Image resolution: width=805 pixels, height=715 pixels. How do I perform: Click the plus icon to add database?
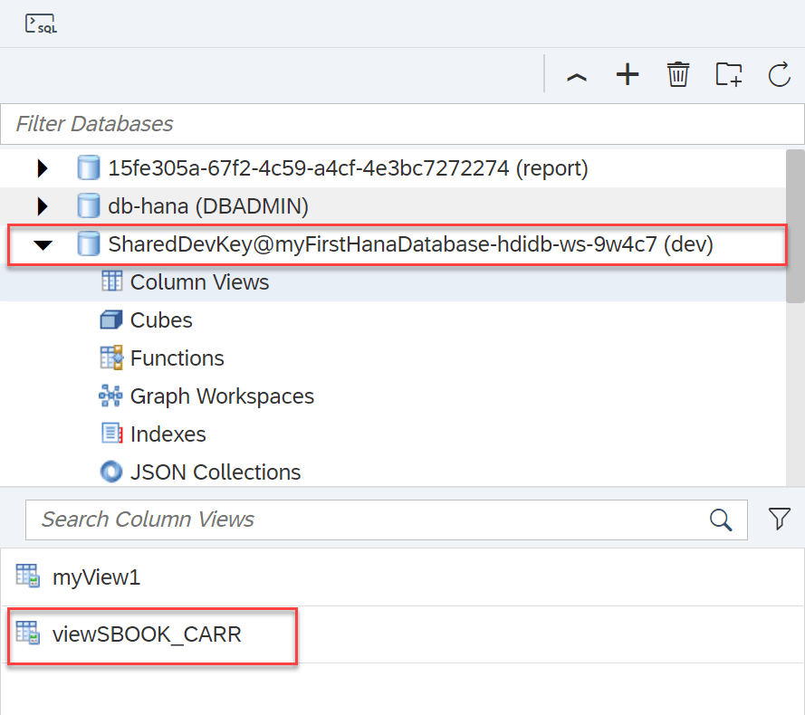coord(628,75)
